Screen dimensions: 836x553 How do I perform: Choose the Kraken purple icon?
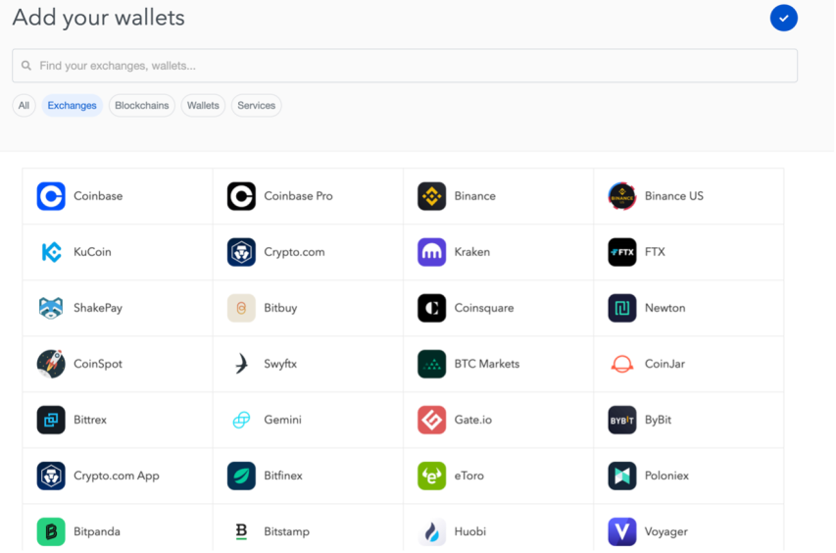click(x=431, y=252)
